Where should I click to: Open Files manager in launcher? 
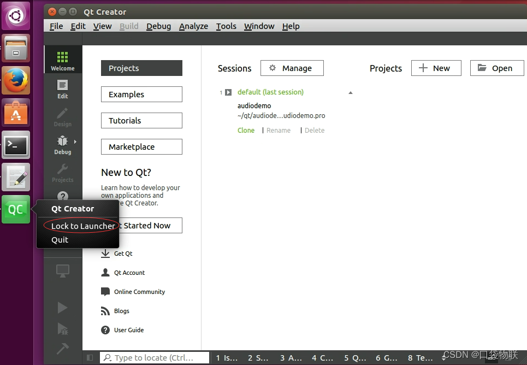(16, 48)
